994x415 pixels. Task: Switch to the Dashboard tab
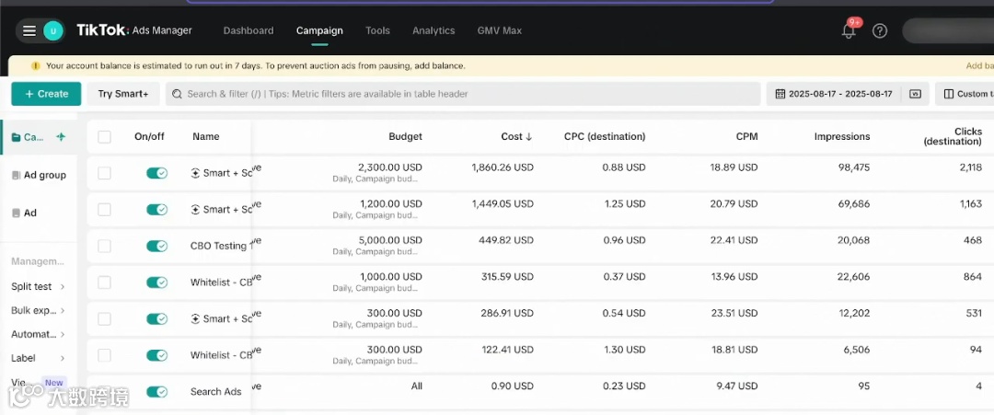pos(248,30)
